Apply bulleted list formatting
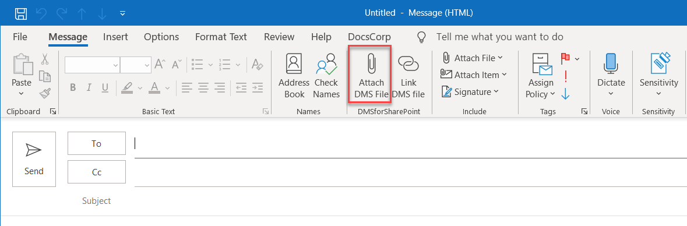 197,65
